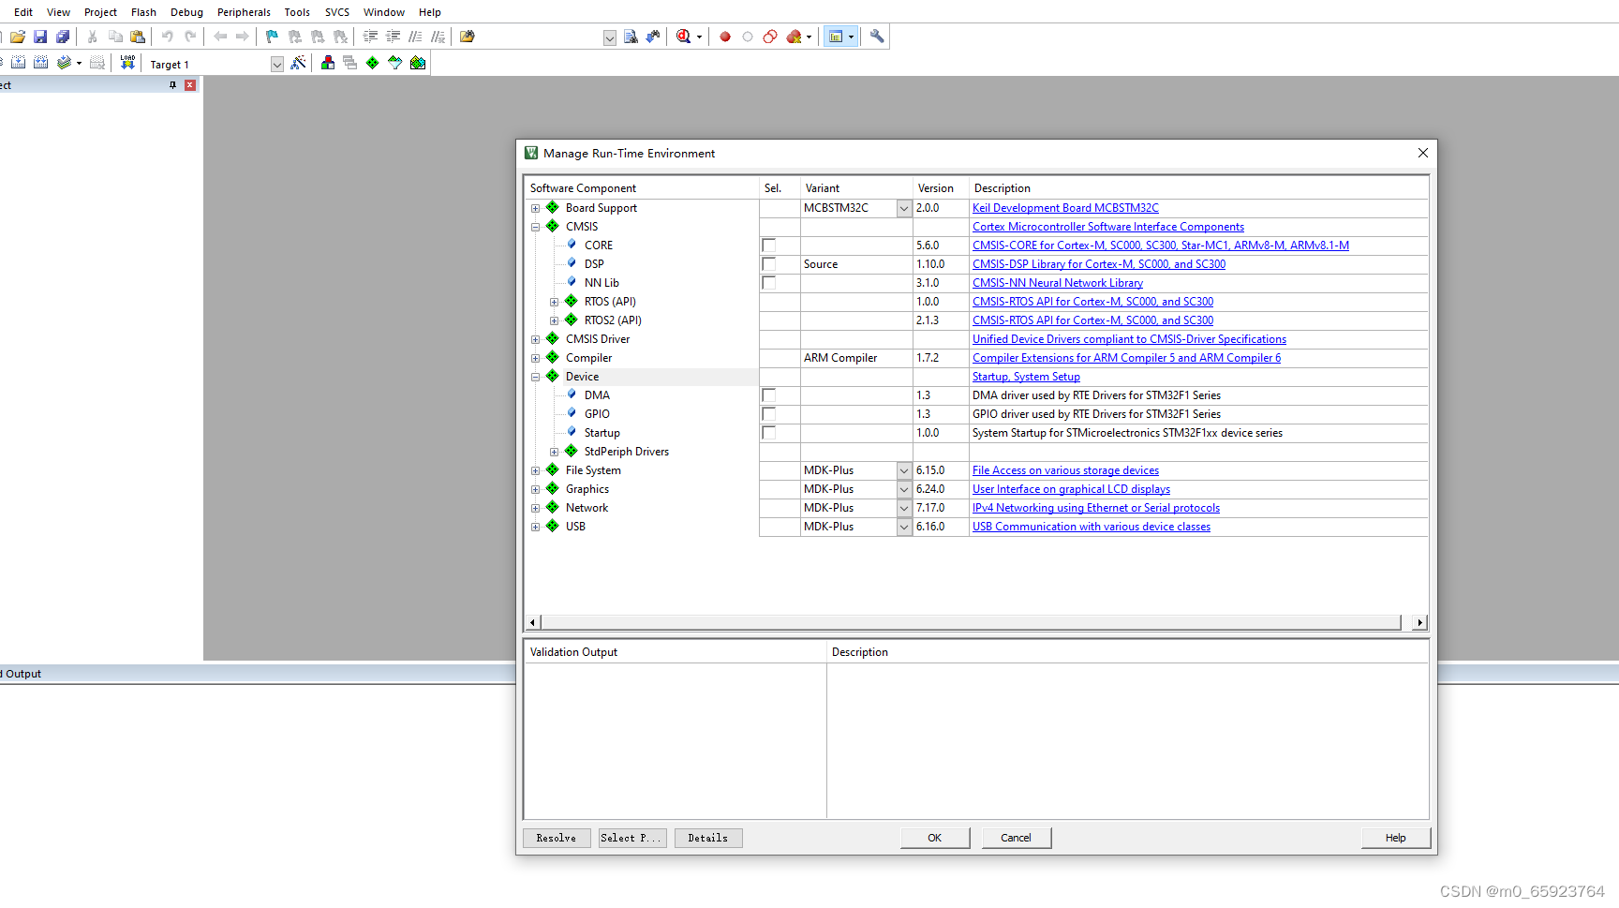Click the Select Software Packs icon
This screenshot has width=1619, height=908.
click(395, 63)
